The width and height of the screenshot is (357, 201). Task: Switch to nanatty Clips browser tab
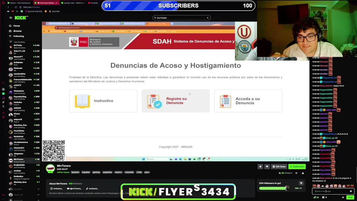tap(73, 3)
